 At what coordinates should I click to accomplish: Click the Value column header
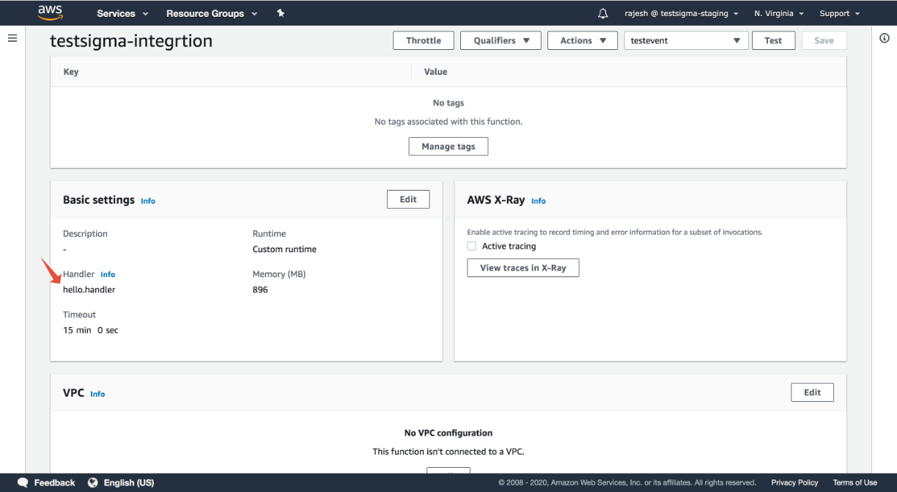click(x=435, y=72)
